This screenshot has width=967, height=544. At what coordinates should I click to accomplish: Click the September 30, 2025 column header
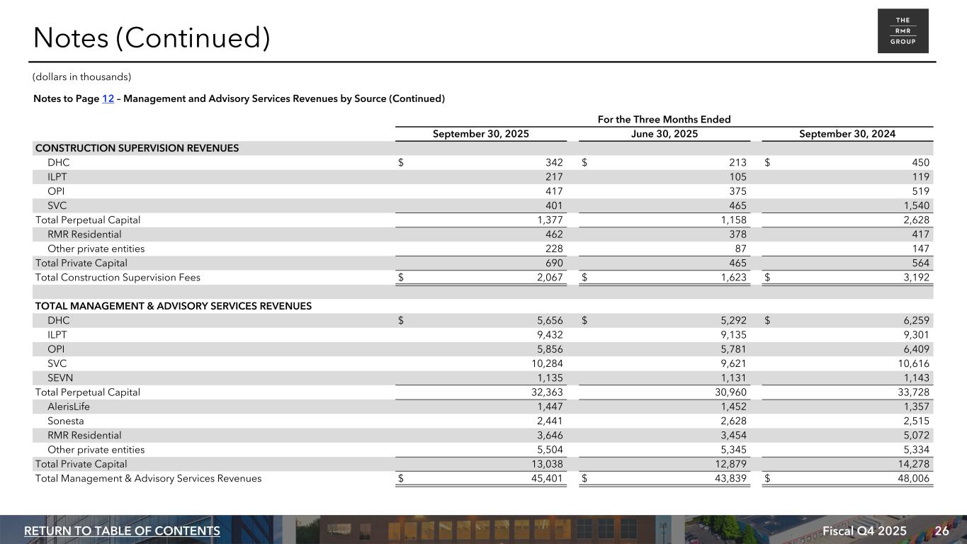(x=480, y=134)
